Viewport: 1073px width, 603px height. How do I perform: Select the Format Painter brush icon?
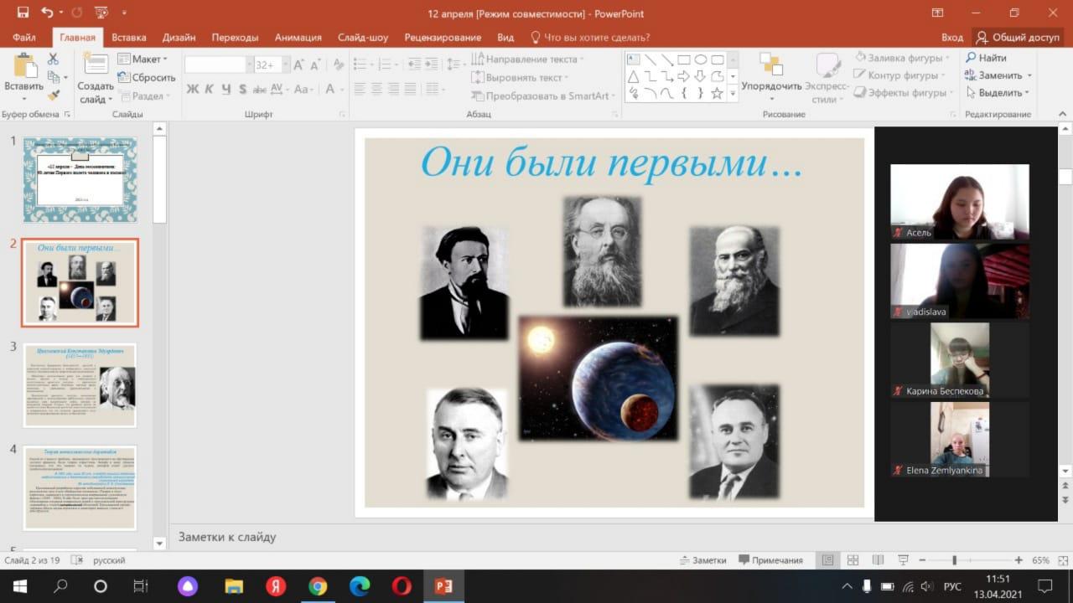53,95
